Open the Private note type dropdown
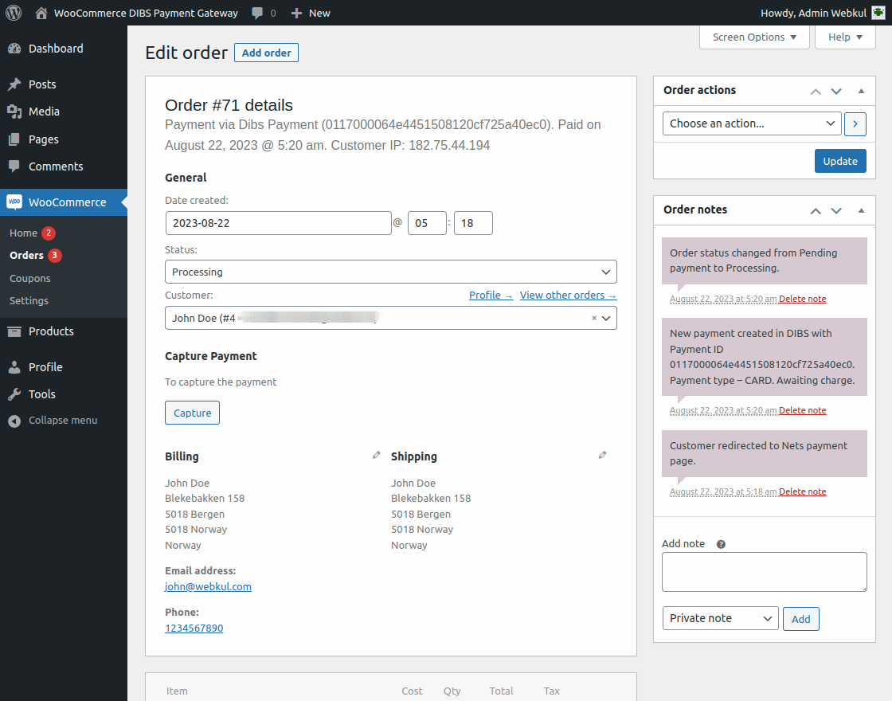 click(720, 617)
